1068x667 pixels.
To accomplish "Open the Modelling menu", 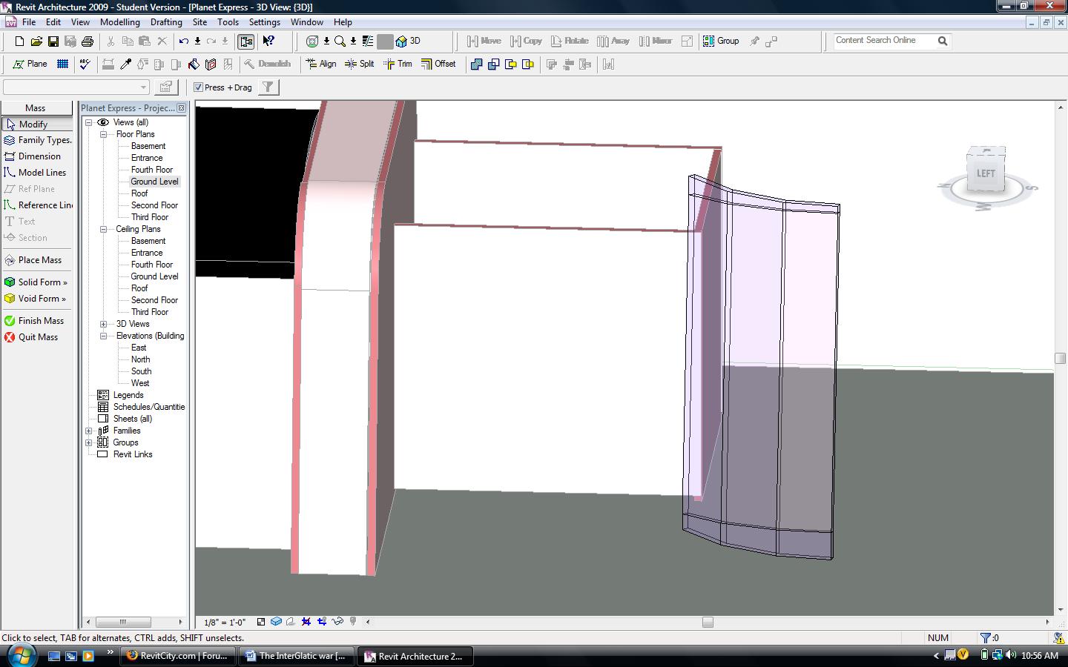I will tap(119, 22).
